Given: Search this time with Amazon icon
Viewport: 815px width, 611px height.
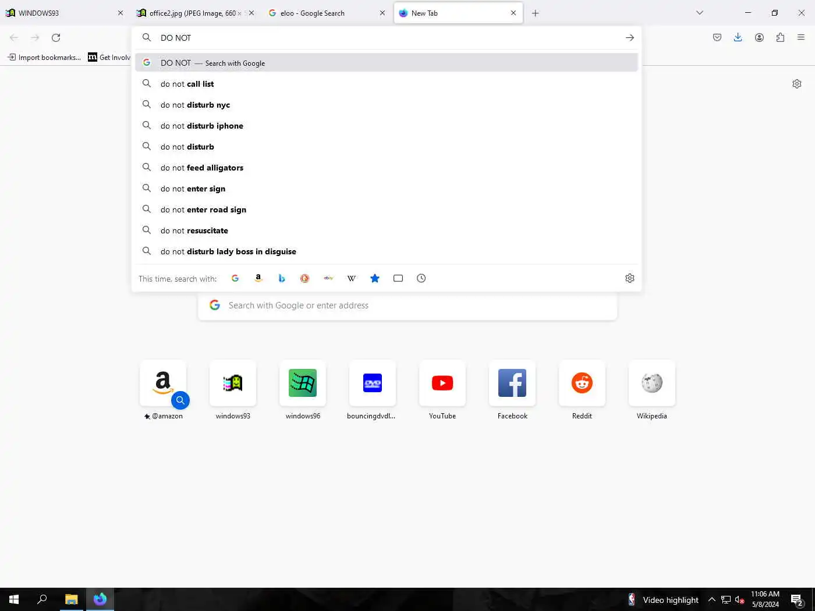Looking at the screenshot, I should 258,278.
